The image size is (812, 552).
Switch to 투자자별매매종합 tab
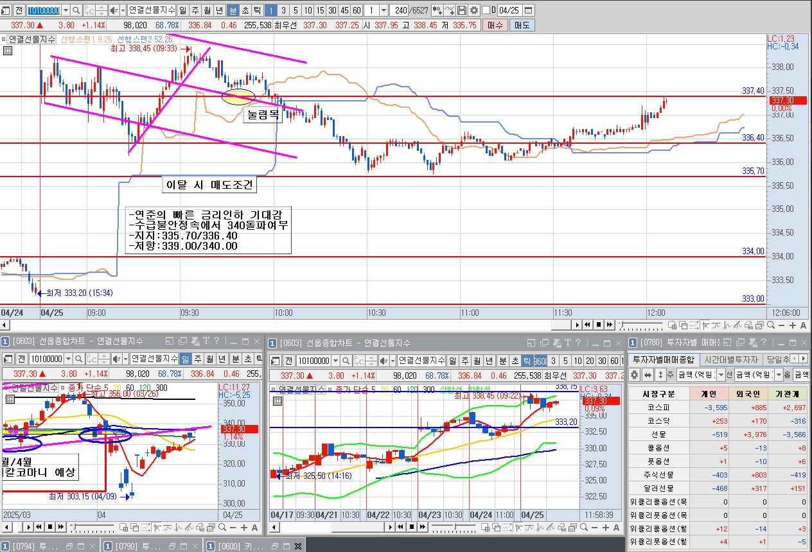[664, 359]
